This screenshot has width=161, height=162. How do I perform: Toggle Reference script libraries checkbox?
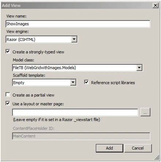[x=86, y=82]
